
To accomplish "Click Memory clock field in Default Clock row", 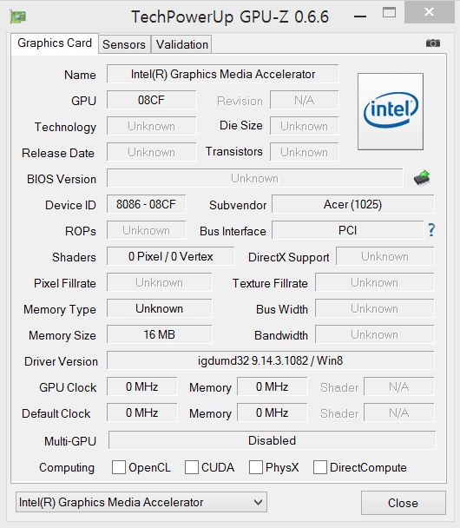I will 273,412.
